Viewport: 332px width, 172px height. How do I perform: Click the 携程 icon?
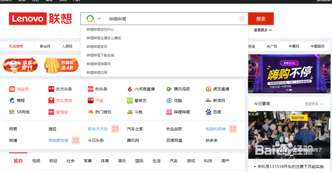pyautogui.click(x=12, y=100)
